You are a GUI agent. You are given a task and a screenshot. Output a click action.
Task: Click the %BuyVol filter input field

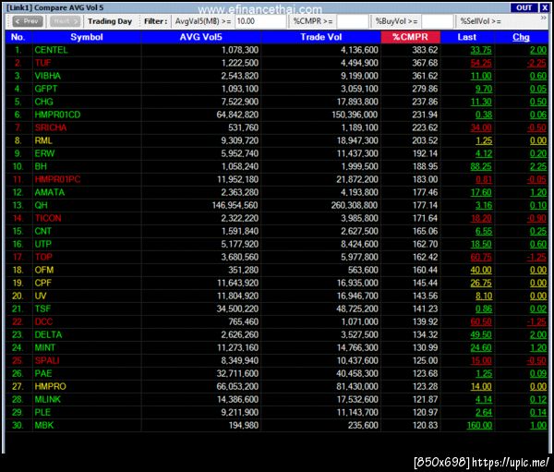438,21
